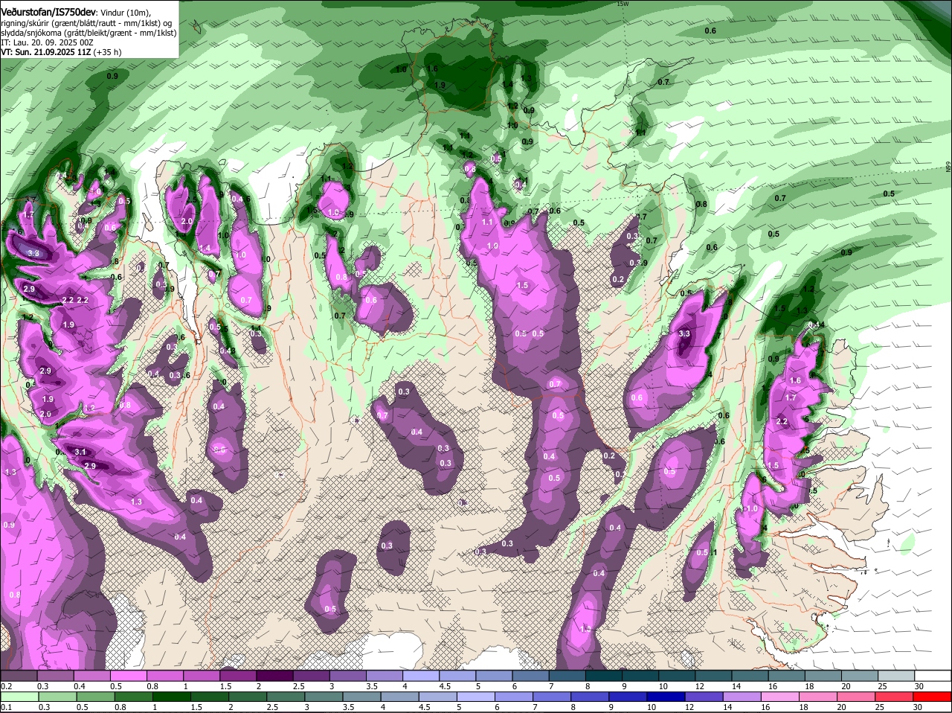Image resolution: width=952 pixels, height=713 pixels.
Task: Pick the white snow legend swatch after 30
Action: 933,675
